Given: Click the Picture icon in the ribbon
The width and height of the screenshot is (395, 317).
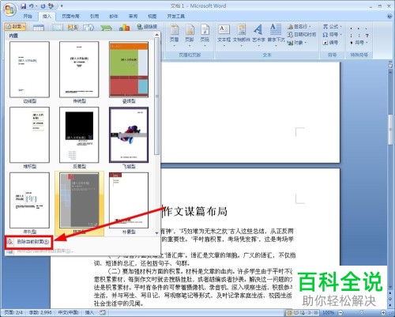Looking at the screenshot, I should pos(58,28).
